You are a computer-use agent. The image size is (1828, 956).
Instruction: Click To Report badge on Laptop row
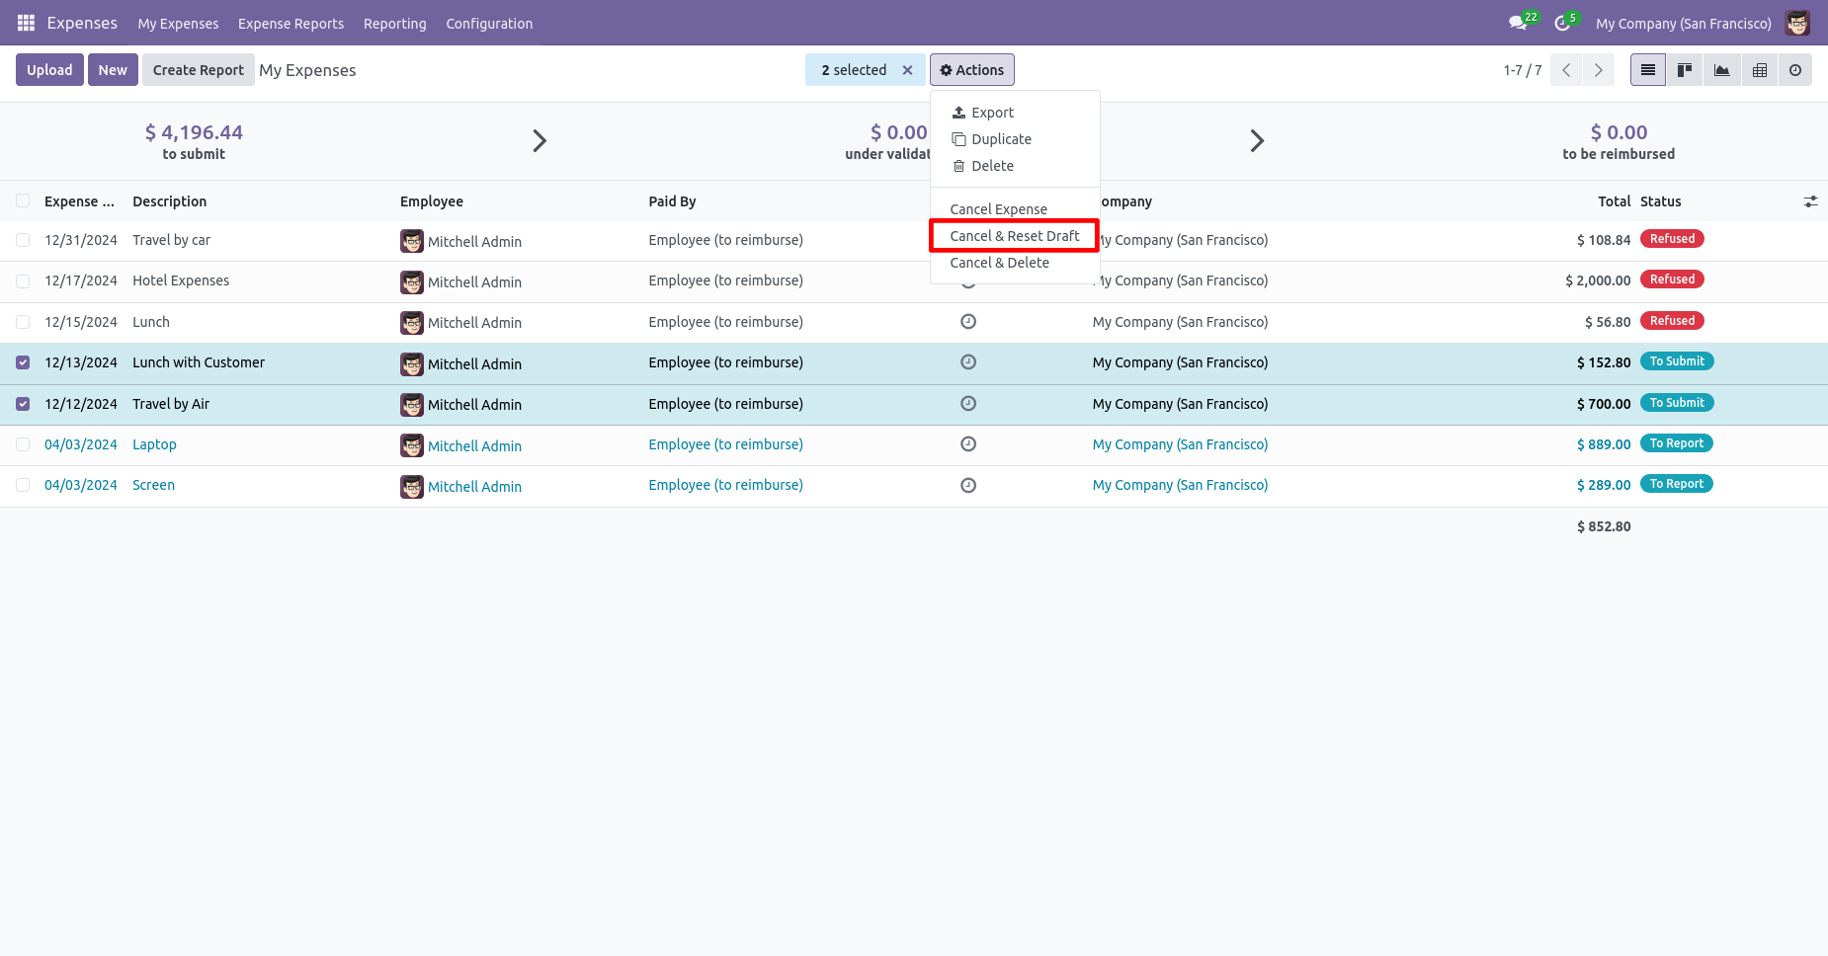click(1676, 443)
